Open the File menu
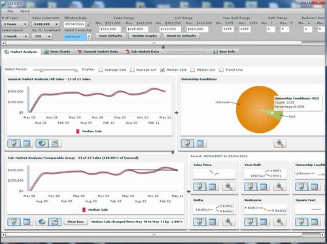Viewport: 327px width, 244px height. [10, 11]
